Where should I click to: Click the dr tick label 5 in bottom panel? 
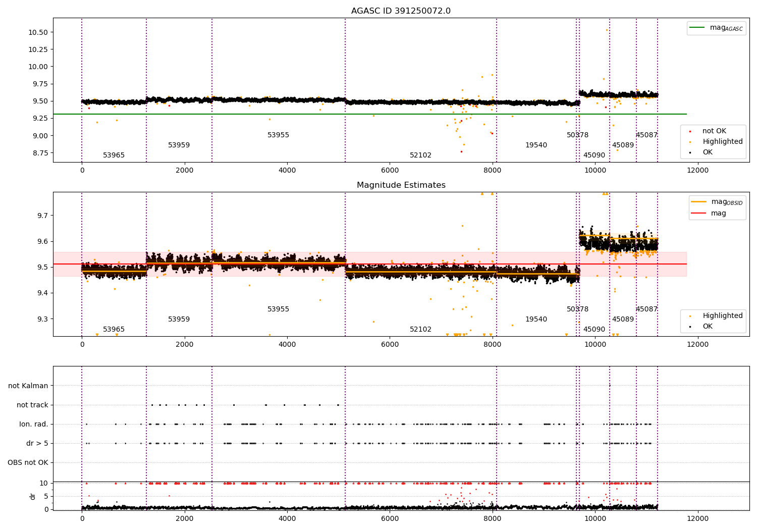coord(46,497)
